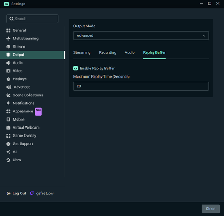
Task: Click the Log Out text
Action: click(19, 194)
